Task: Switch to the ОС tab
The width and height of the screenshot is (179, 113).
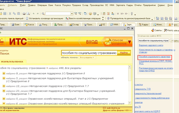Action: (x=102, y=25)
